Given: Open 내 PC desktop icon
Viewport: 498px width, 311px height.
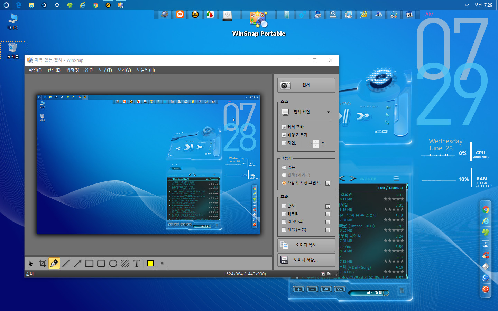Looking at the screenshot, I should (13, 22).
